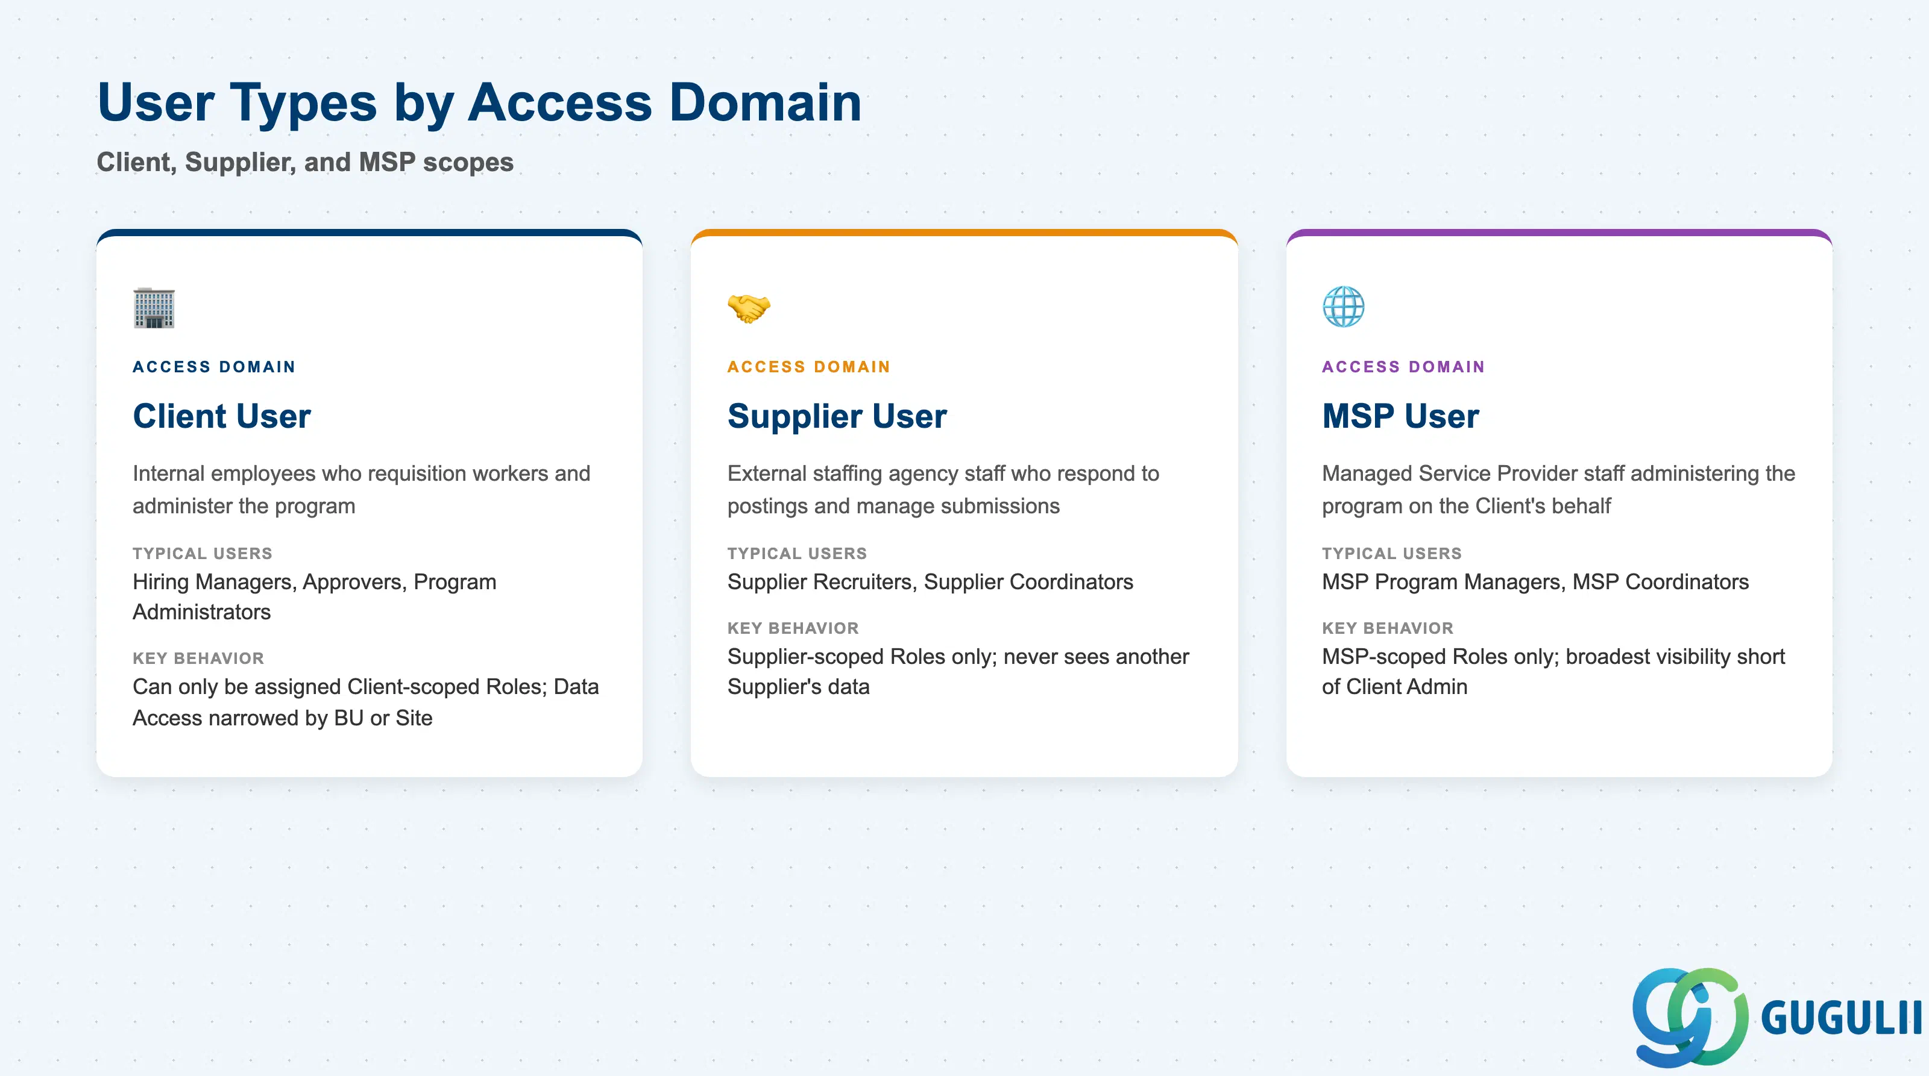Viewport: 1929px width, 1076px height.
Task: Click 'MSP-scoped Roles only' behavior text
Action: pyautogui.click(x=1553, y=672)
